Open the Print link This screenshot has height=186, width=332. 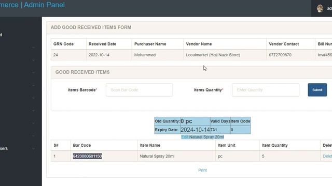click(x=202, y=170)
